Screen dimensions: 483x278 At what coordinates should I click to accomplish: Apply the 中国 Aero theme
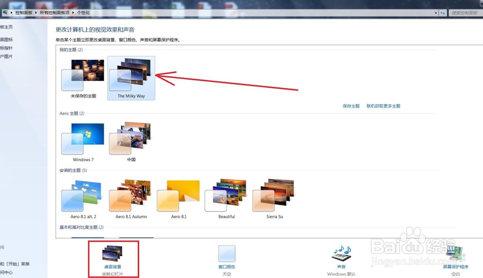(131, 142)
